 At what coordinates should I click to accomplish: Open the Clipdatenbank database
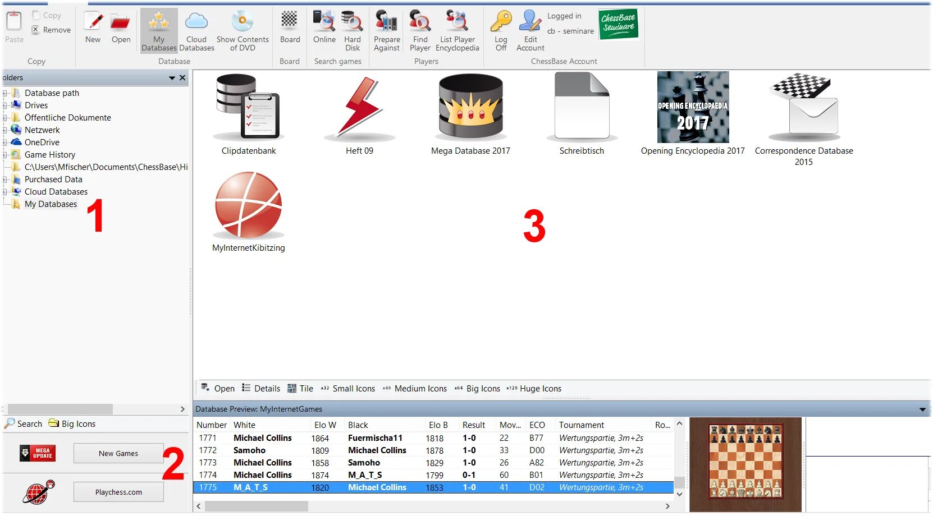click(x=249, y=114)
